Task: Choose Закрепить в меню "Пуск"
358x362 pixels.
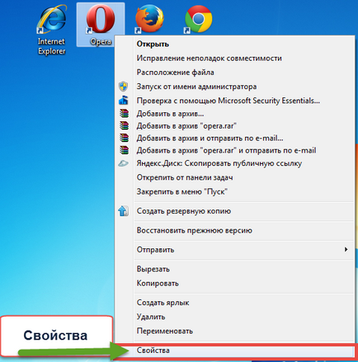Action: (x=182, y=191)
